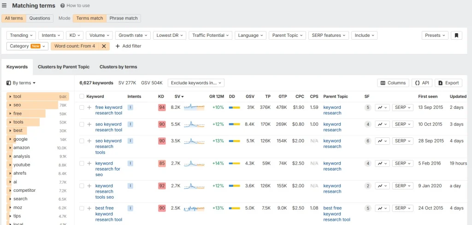
Task: Click the How to use help icon
Action: (x=63, y=6)
